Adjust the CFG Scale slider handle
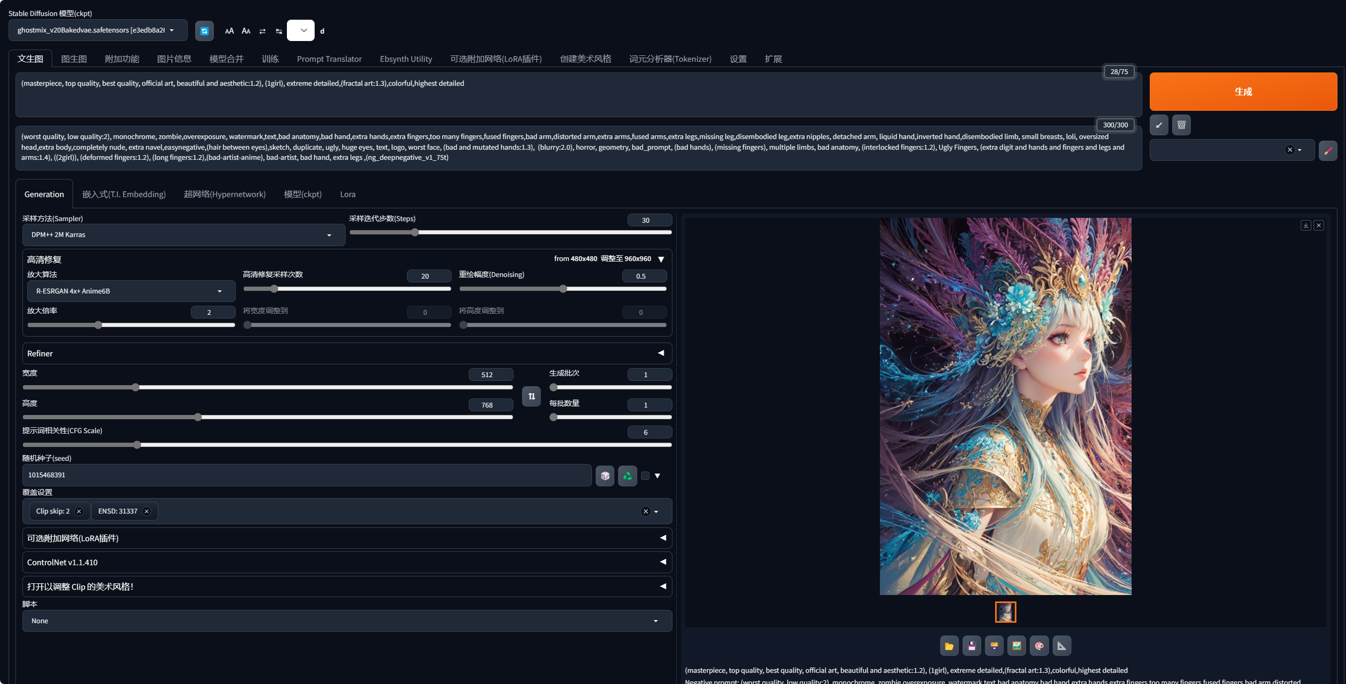 (x=137, y=445)
